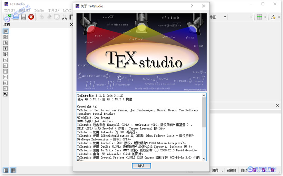Click the red close document icon
Image resolution: width=283 pixels, height=176 pixels.
[x=31, y=17]
